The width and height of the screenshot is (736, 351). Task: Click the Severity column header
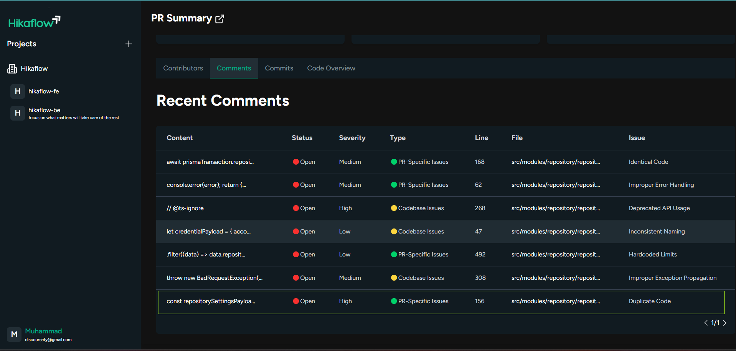(352, 138)
